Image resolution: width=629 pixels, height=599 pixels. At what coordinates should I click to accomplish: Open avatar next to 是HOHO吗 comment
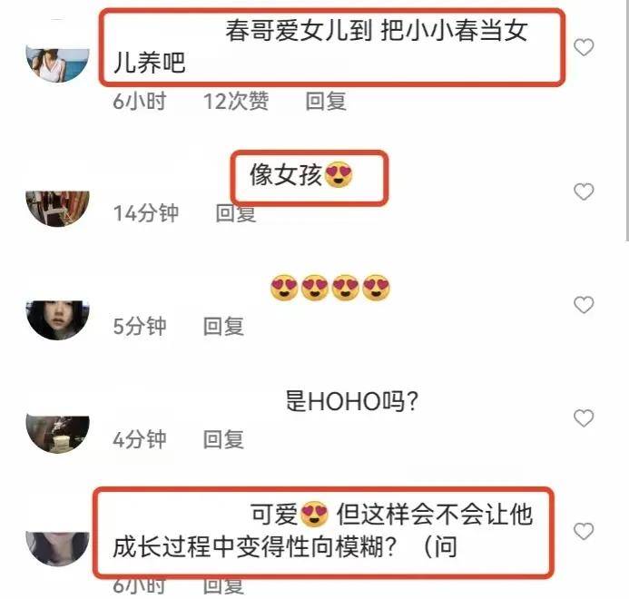[x=57, y=435]
